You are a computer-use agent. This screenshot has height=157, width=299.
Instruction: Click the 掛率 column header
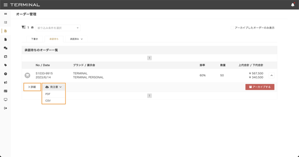coord(203,65)
